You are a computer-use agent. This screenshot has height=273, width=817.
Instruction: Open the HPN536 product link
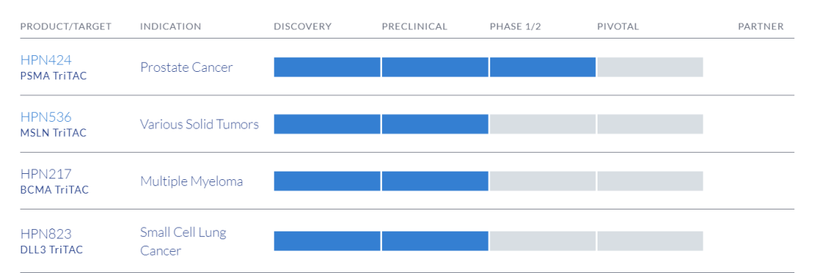click(x=46, y=116)
